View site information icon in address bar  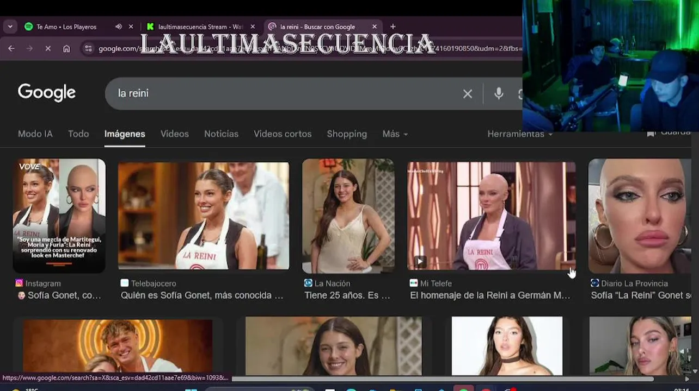point(88,48)
